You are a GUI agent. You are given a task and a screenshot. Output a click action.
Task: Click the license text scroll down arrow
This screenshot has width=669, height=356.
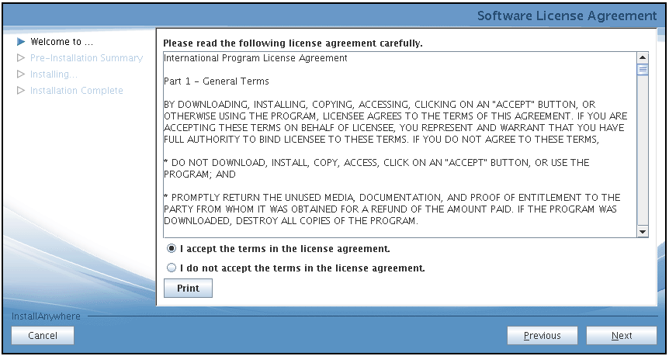[x=643, y=231]
